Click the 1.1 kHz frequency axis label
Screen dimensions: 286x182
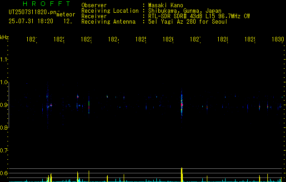(4, 60)
